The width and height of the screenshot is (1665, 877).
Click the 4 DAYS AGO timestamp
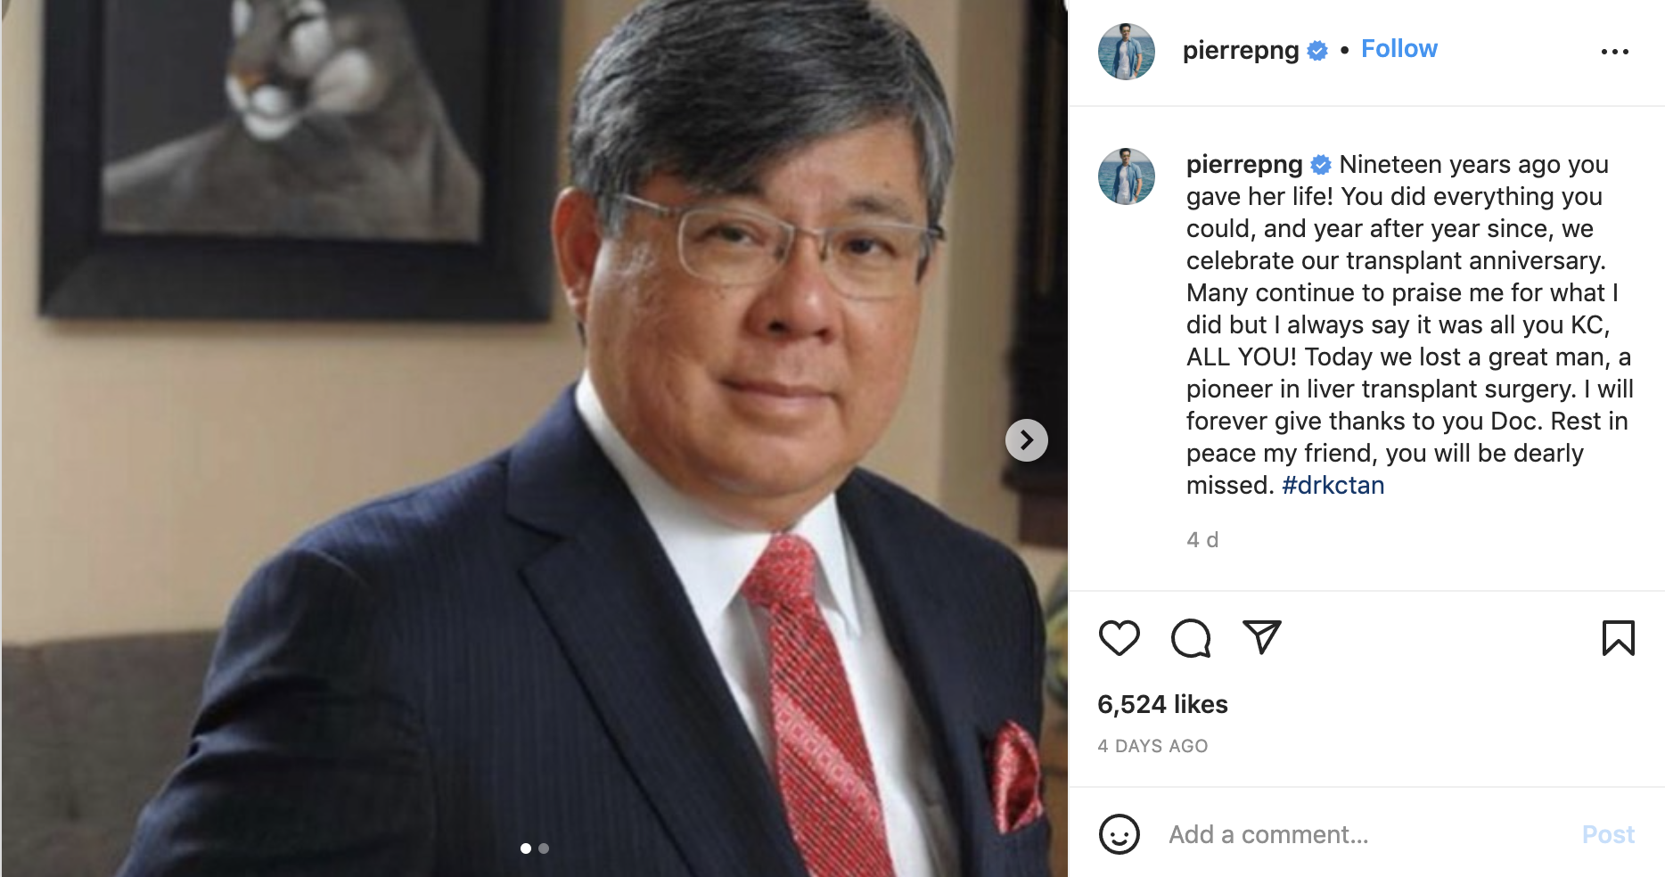point(1152,746)
